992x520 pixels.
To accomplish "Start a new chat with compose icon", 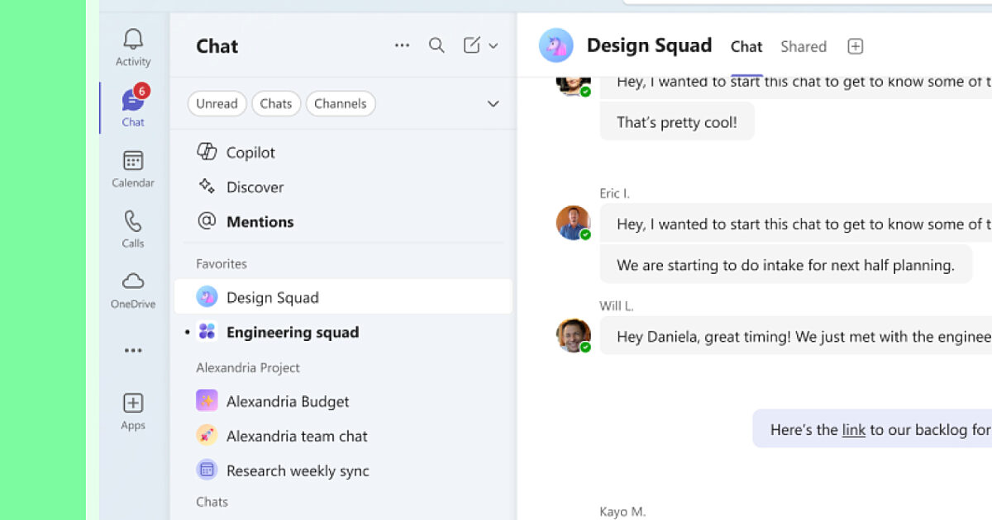I will 471,45.
